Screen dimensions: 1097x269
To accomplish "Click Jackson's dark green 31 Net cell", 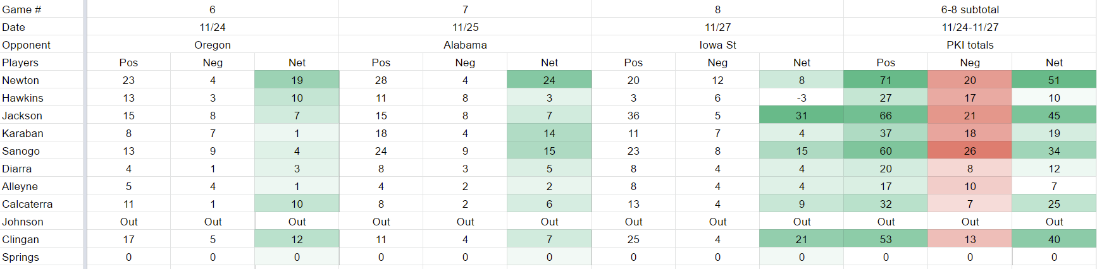I will pos(802,116).
